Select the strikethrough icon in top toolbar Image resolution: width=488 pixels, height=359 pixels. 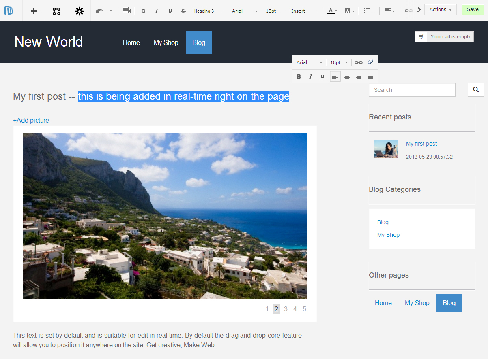pyautogui.click(x=183, y=11)
